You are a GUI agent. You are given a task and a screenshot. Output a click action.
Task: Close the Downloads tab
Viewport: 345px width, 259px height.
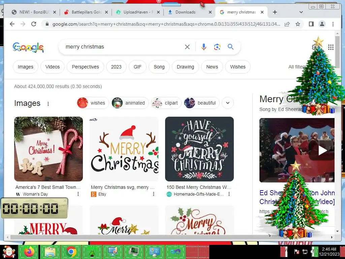[x=210, y=12]
